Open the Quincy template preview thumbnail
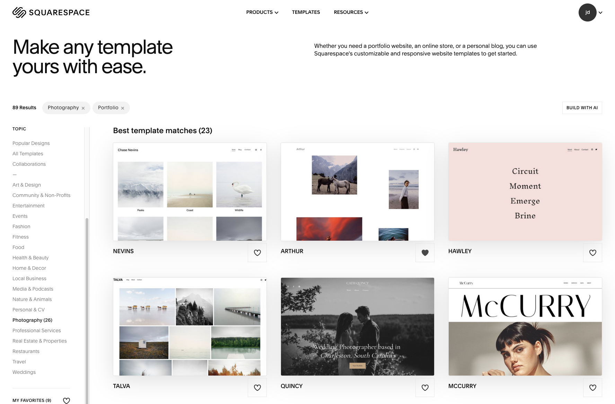The image size is (615, 404). [358, 327]
